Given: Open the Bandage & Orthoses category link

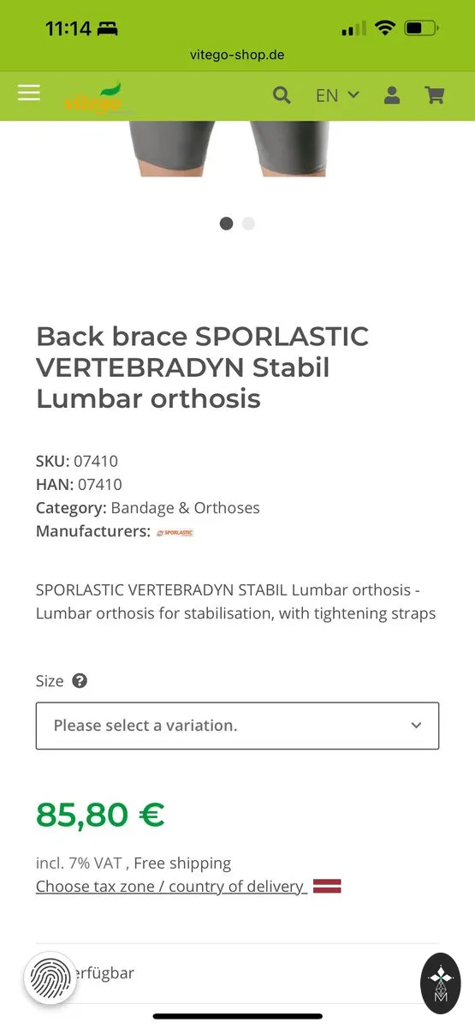Looking at the screenshot, I should [185, 508].
